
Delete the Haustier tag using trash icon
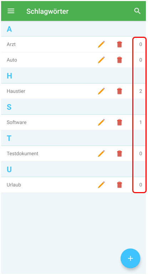[x=119, y=91]
